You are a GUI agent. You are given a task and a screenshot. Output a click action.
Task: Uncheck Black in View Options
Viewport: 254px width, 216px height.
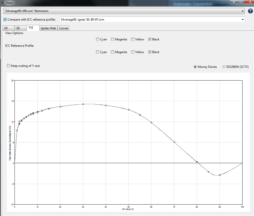pos(150,39)
